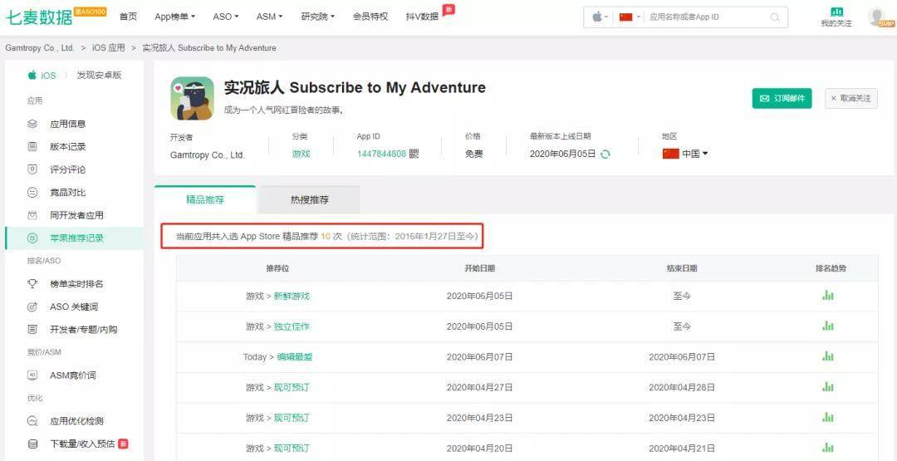Open the country flag selector in search bar
This screenshot has height=461, width=897.
[x=630, y=17]
